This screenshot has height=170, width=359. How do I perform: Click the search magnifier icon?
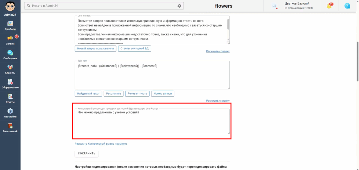pyautogui.click(x=29, y=6)
